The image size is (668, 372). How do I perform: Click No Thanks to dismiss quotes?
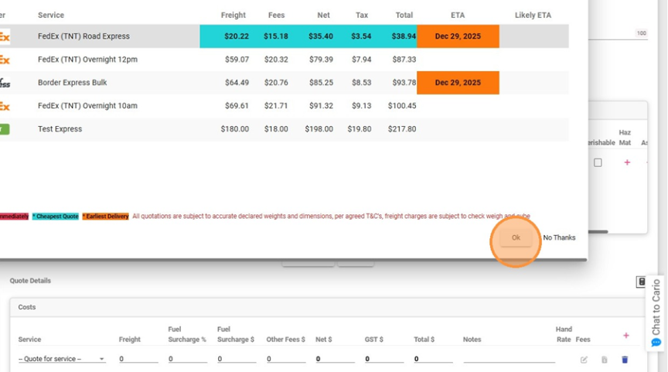[x=559, y=238]
